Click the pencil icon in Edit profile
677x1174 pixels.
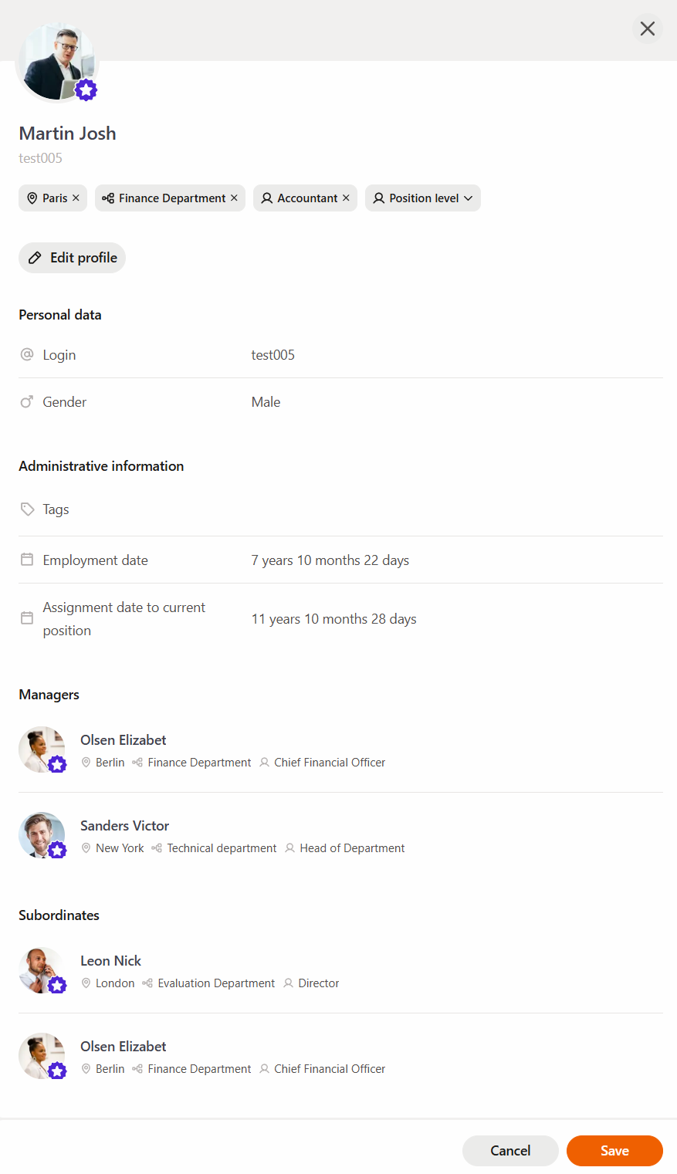coord(35,258)
